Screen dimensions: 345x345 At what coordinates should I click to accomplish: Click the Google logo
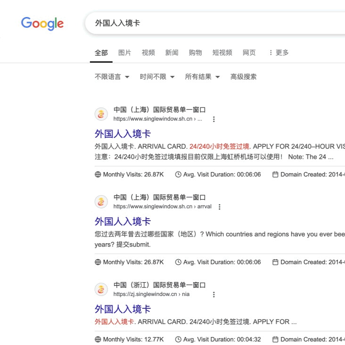click(42, 23)
